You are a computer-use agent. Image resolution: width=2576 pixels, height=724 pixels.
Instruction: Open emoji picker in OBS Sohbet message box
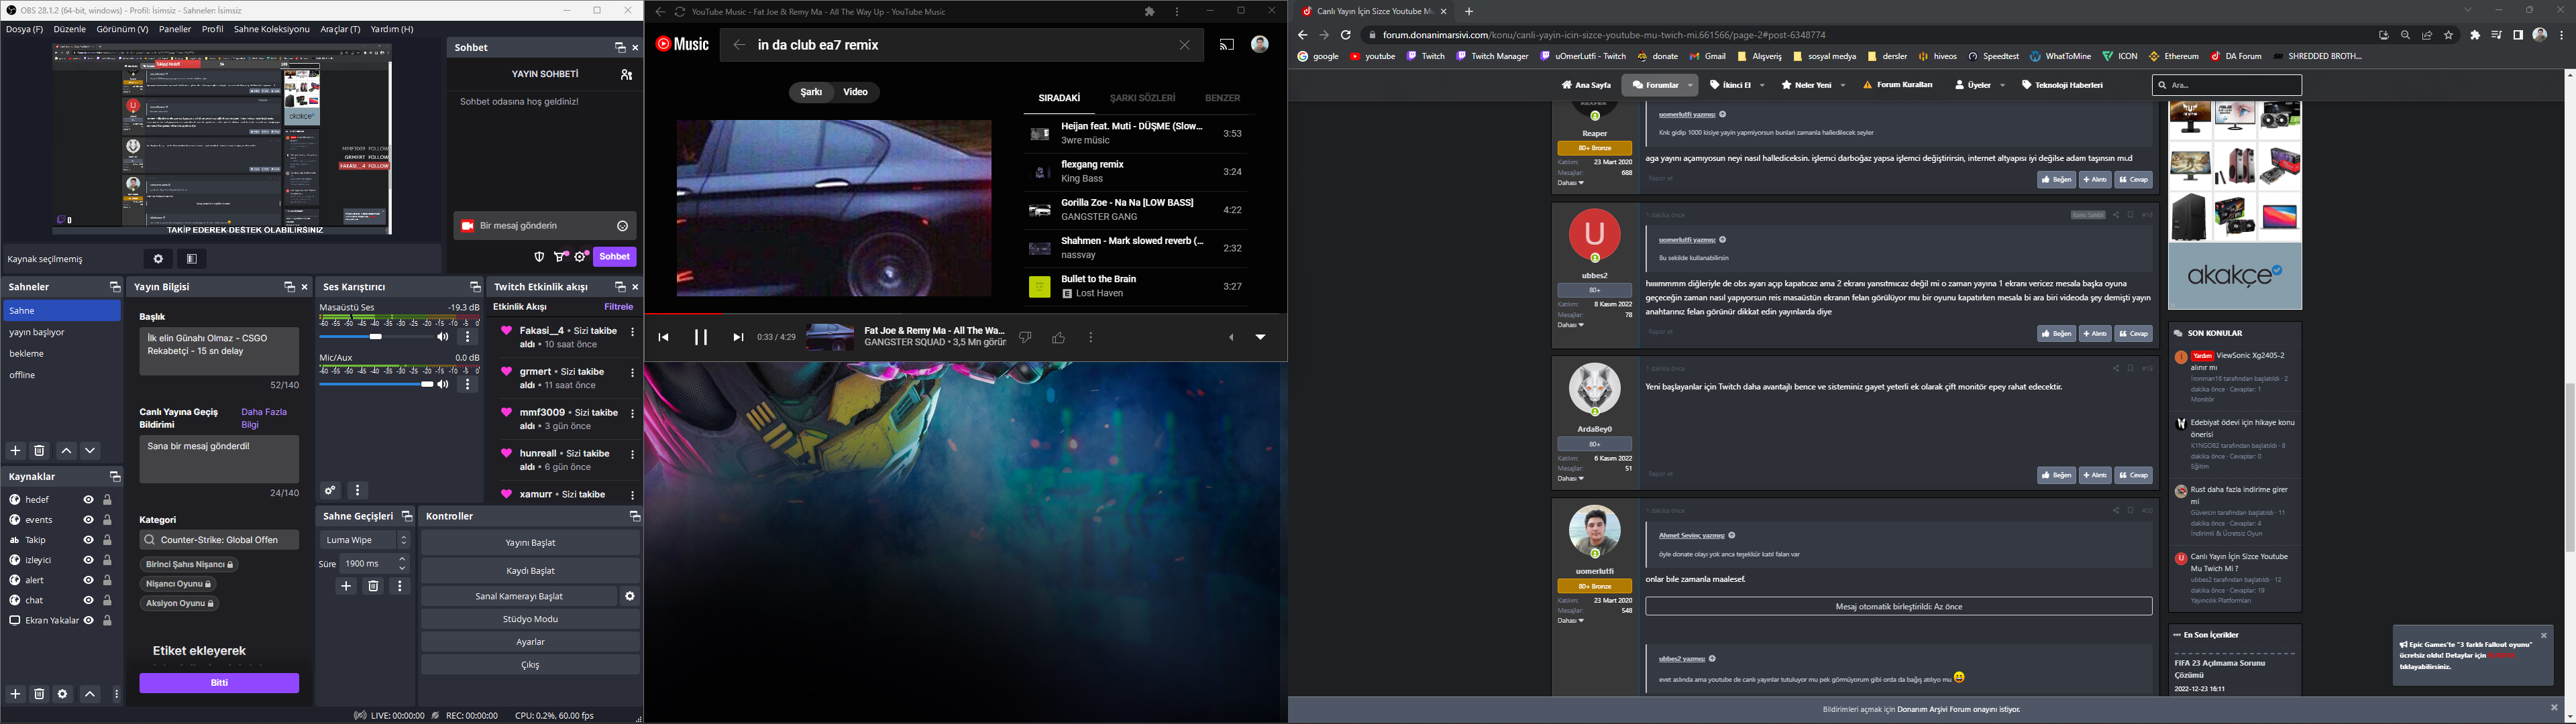[622, 226]
